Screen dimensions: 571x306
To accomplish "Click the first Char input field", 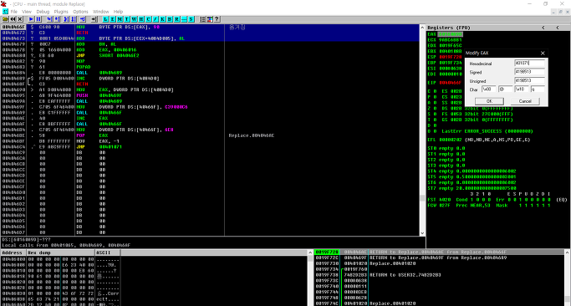I will pos(489,89).
